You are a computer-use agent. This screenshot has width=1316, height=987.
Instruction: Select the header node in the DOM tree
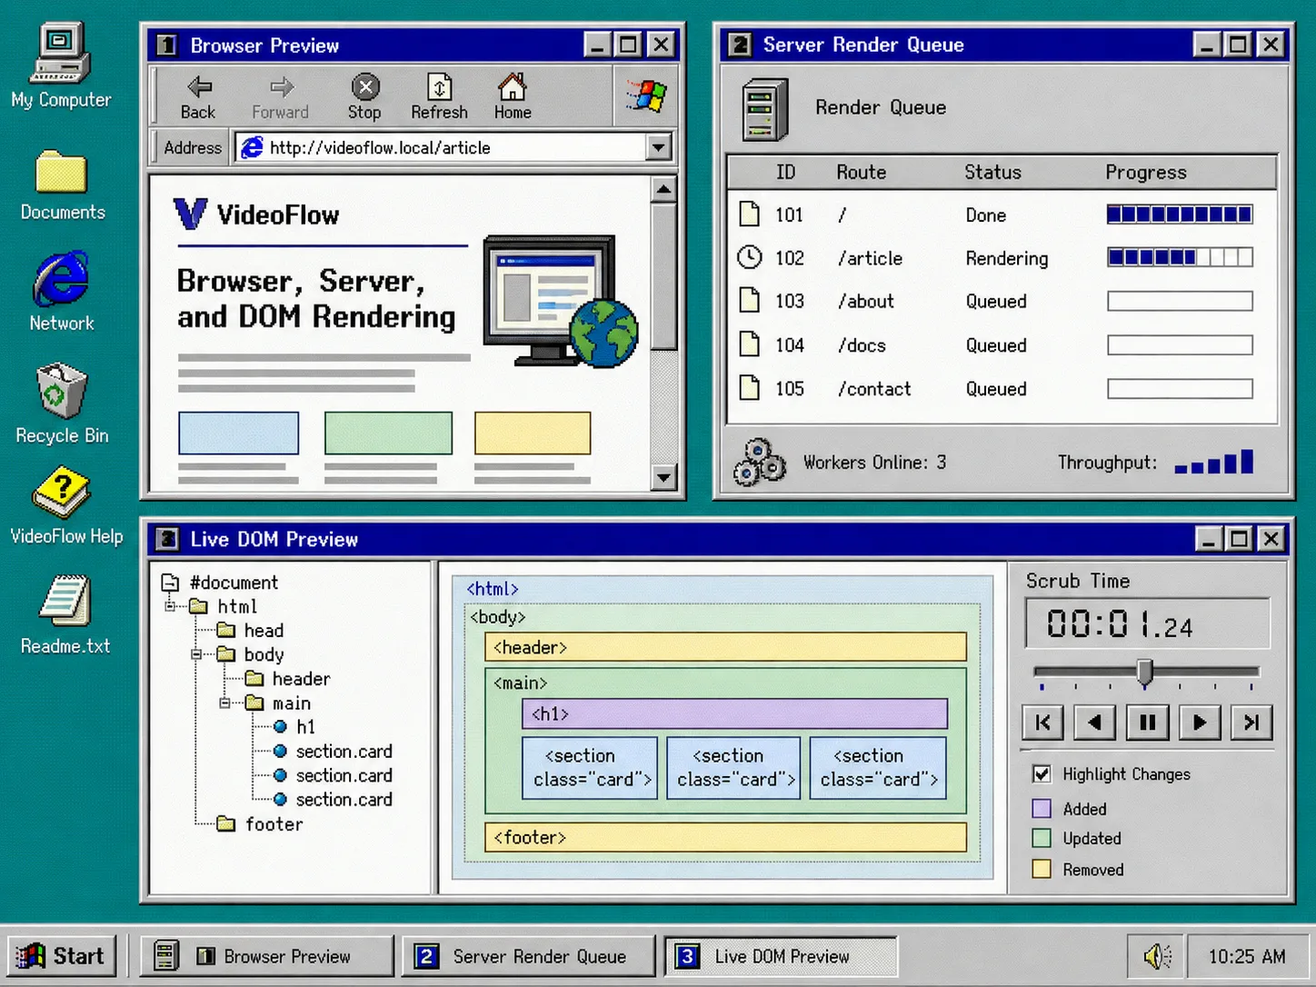(288, 679)
